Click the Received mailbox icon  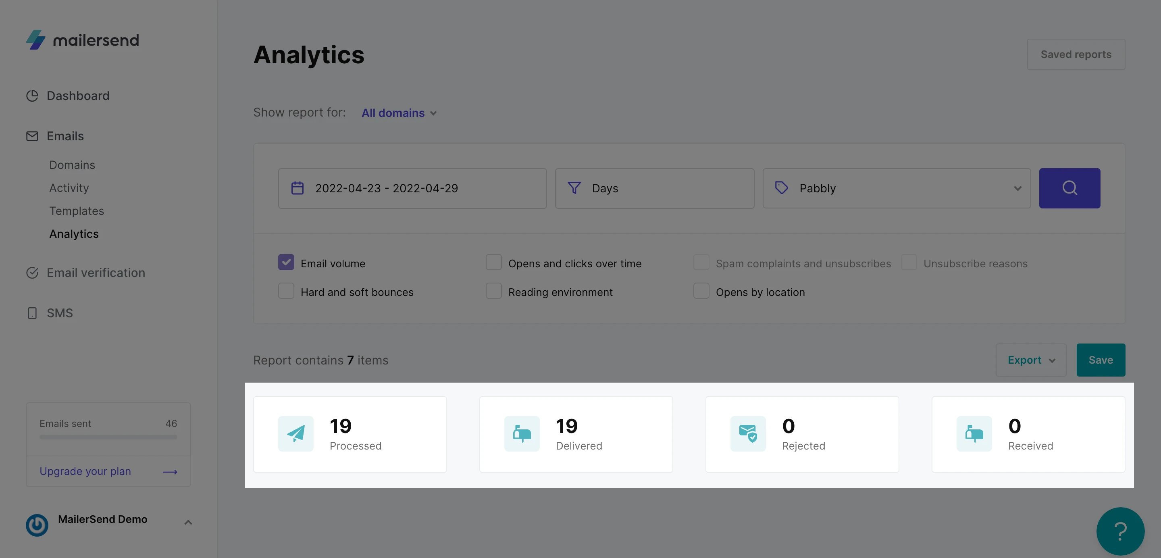coord(974,433)
